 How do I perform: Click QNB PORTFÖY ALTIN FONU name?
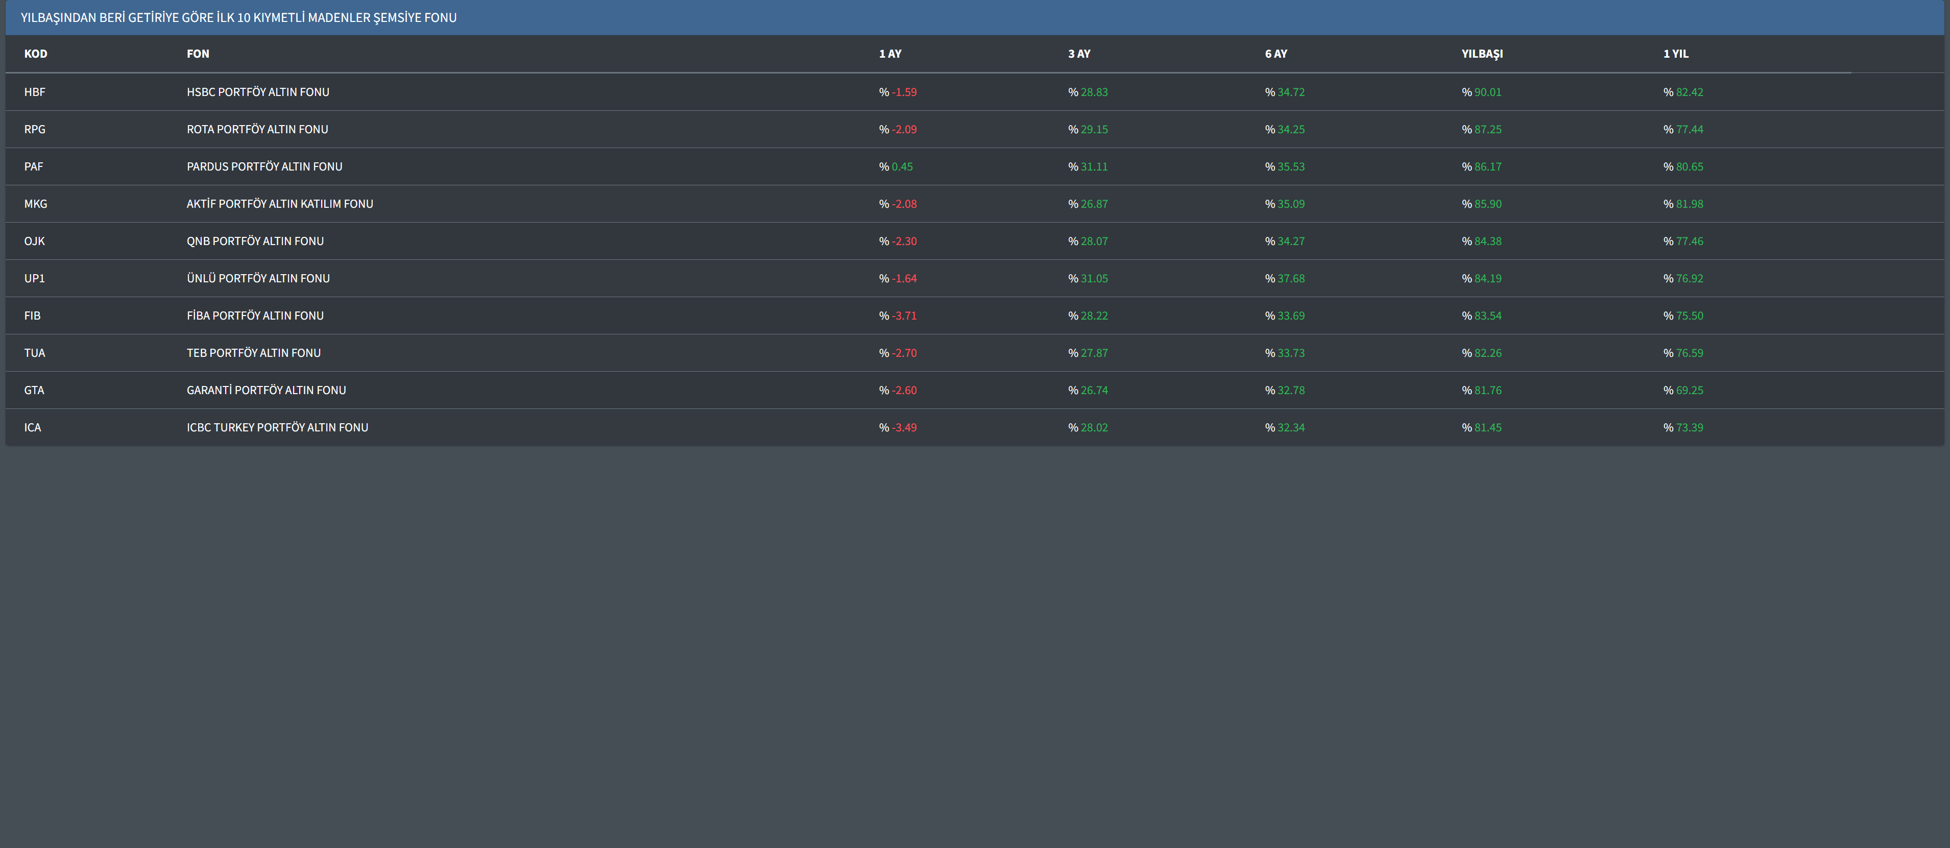255,241
